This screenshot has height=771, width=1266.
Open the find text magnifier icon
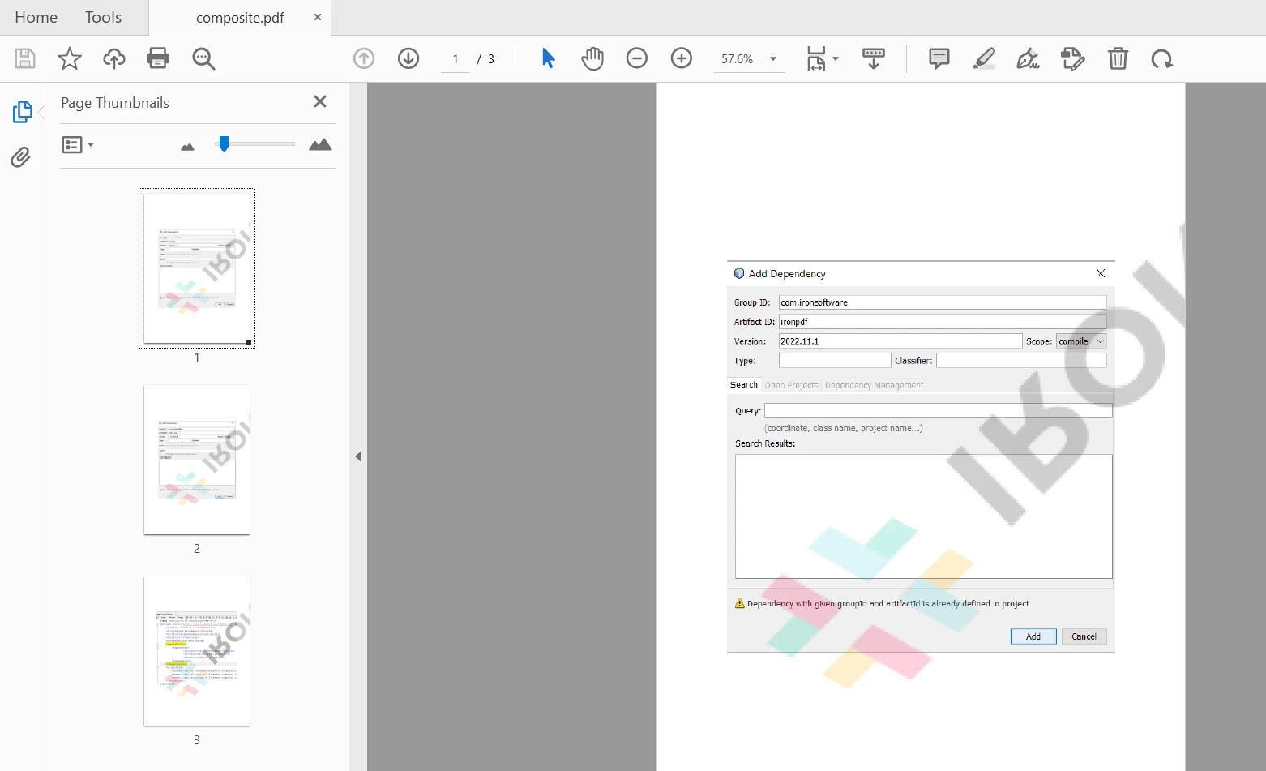point(203,58)
